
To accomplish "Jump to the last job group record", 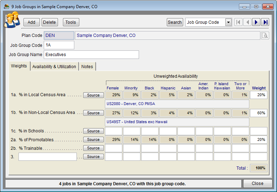I will click(x=265, y=22).
